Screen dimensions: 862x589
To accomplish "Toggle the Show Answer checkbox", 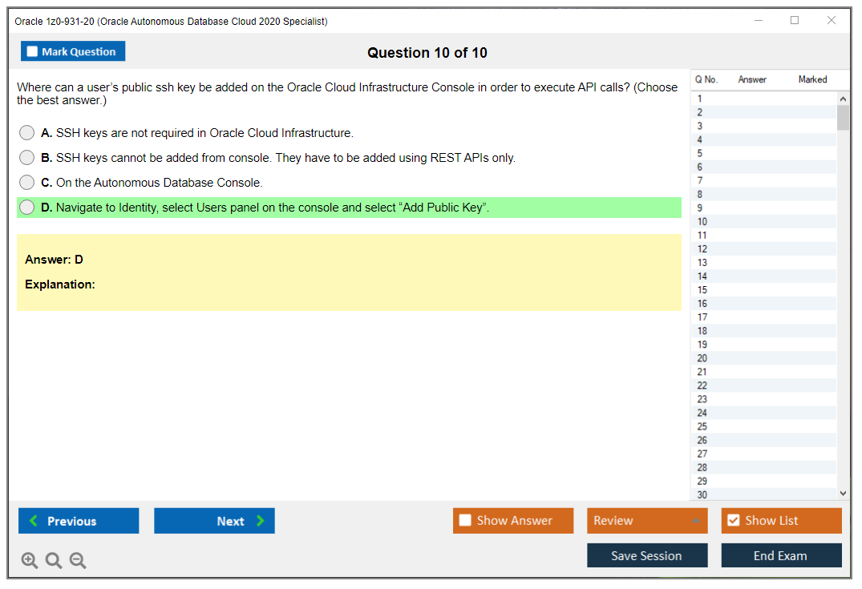I will (x=466, y=521).
